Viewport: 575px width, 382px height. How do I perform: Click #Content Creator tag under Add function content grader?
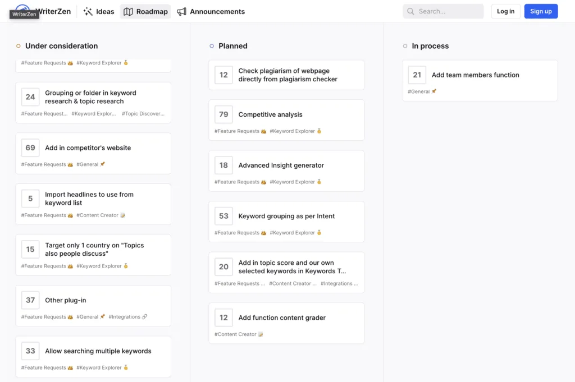pyautogui.click(x=235, y=334)
